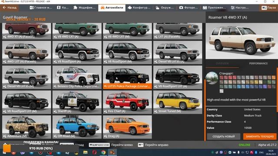Image resolution: width=278 pixels, height=156 pixels.
Task: Select the V8 4WD LXT (A) configuration
Action: [77, 31]
